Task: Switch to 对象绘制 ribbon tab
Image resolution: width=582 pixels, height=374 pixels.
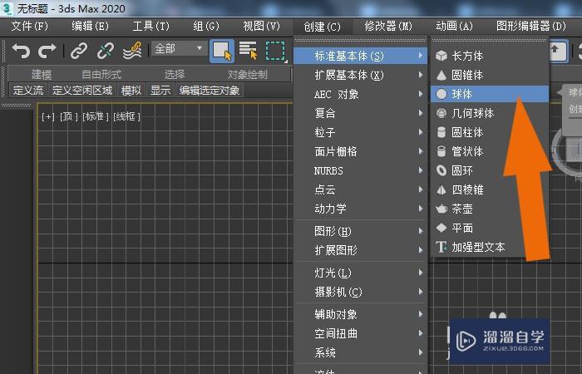Action: tap(247, 75)
